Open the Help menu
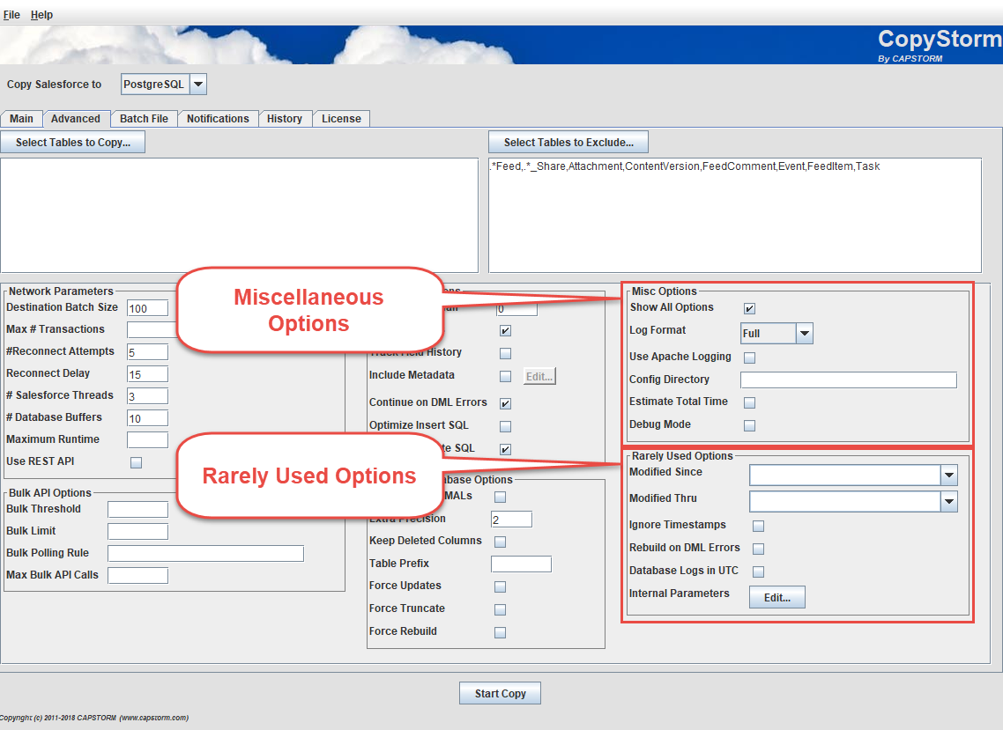This screenshot has height=730, width=1003. pos(41,15)
